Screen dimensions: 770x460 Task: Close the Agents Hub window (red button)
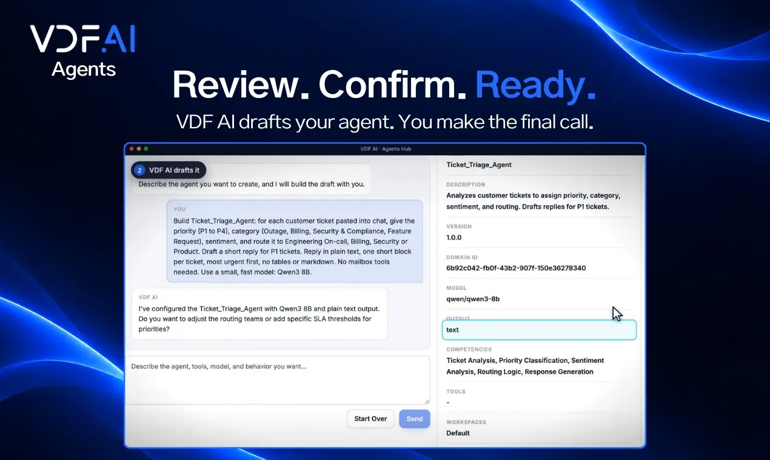coord(131,149)
